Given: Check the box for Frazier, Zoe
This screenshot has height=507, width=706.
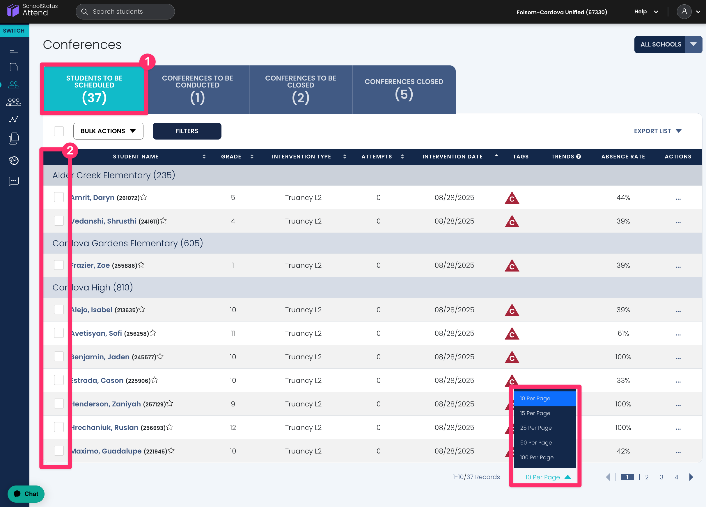Looking at the screenshot, I should 59,265.
